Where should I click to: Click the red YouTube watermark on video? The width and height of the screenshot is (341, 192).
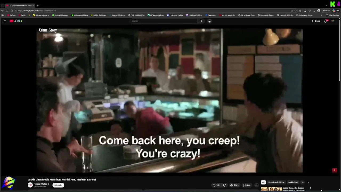coord(335,170)
